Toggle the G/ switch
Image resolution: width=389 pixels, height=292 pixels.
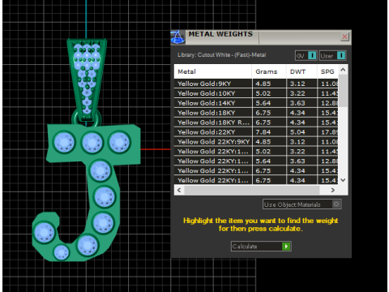306,56
